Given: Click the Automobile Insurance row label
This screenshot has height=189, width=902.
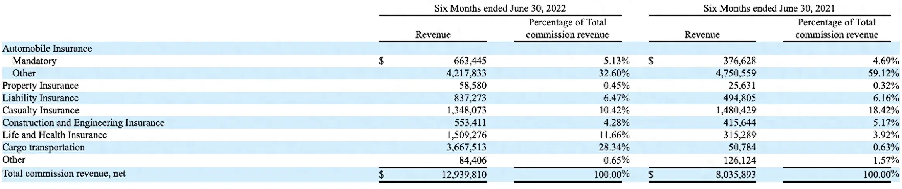Looking at the screenshot, I should (x=47, y=49).
